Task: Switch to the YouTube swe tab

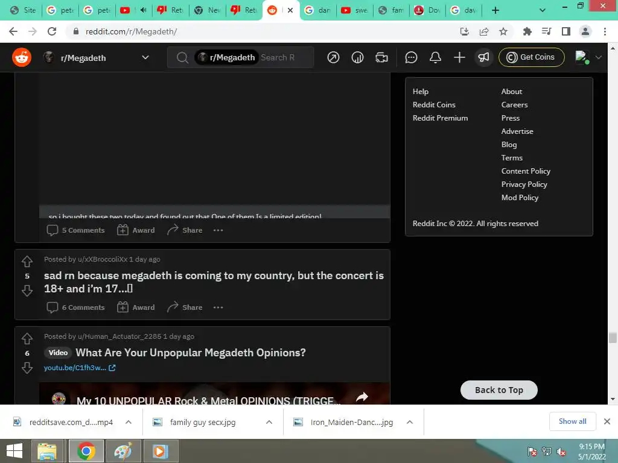Action: coord(354,10)
